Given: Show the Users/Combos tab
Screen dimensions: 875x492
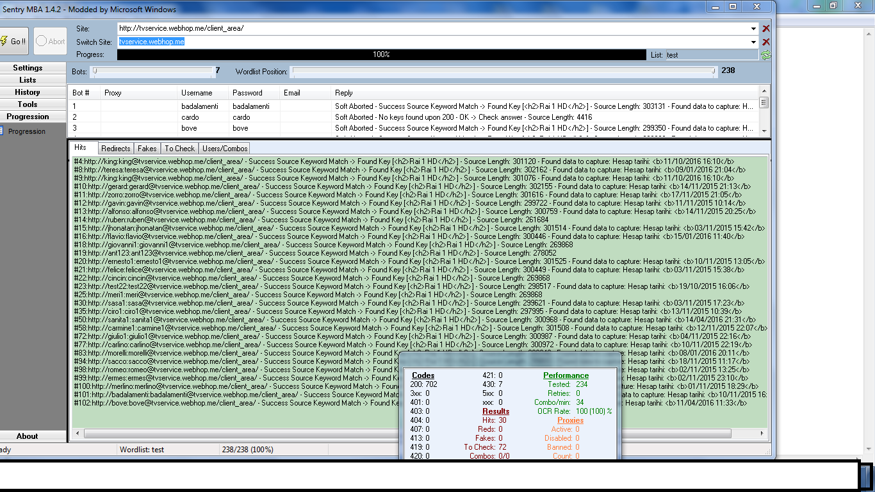Looking at the screenshot, I should coord(225,149).
